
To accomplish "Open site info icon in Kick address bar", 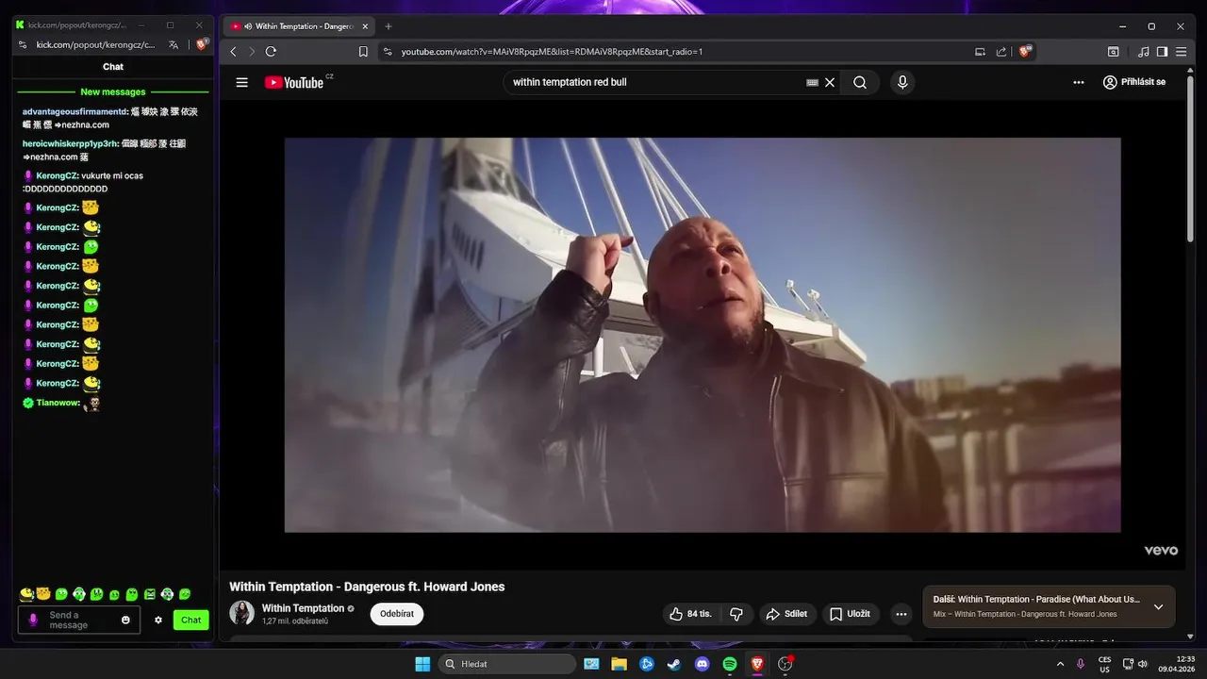I will click(x=23, y=44).
